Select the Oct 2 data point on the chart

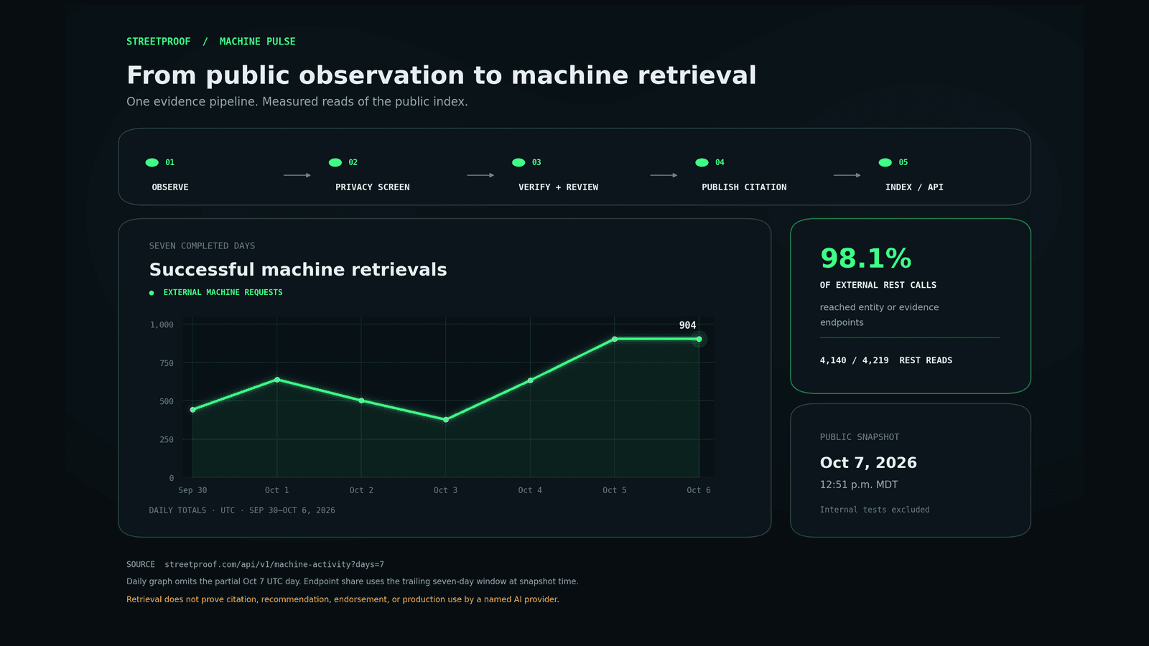361,401
